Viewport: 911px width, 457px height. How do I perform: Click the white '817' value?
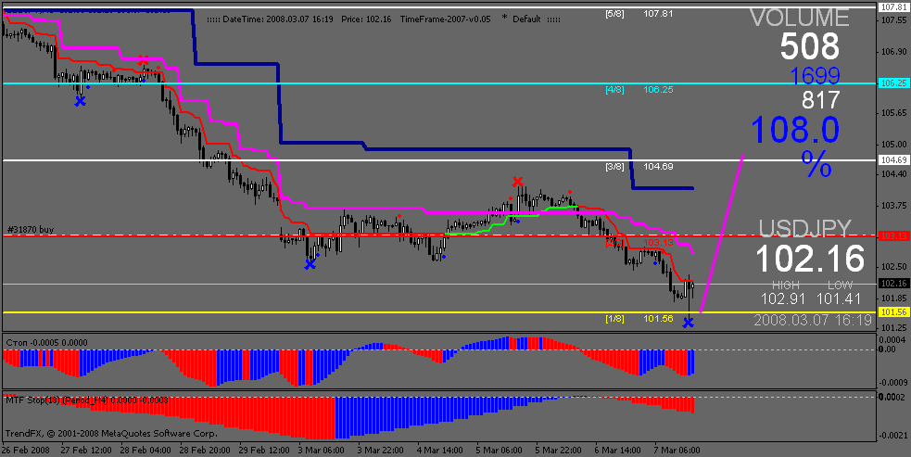[821, 100]
